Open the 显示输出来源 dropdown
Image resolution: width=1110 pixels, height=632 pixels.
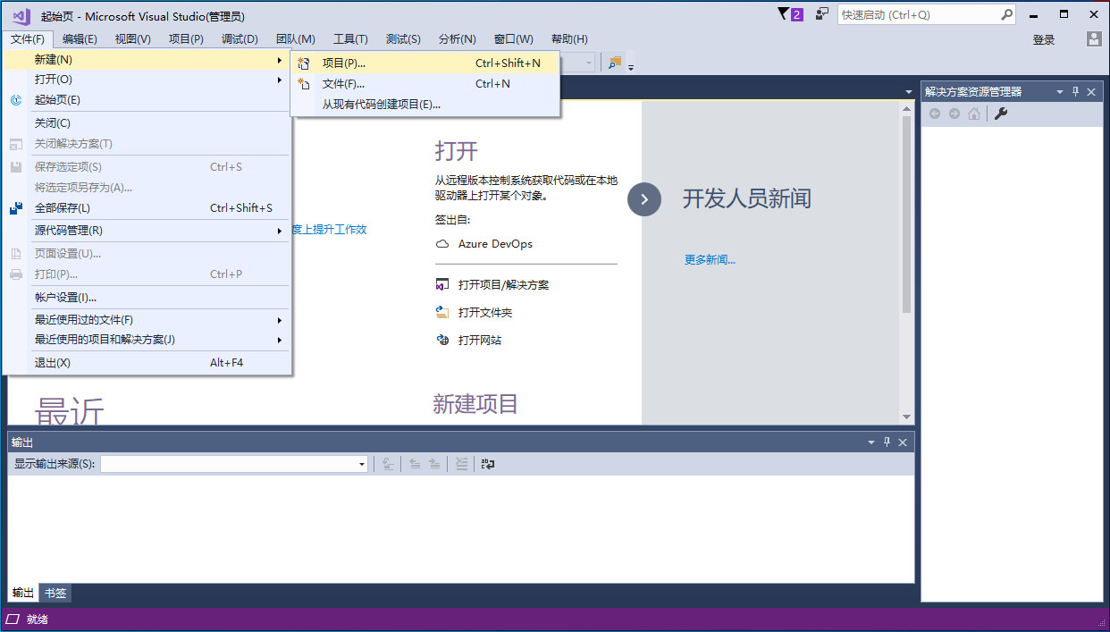coord(362,464)
